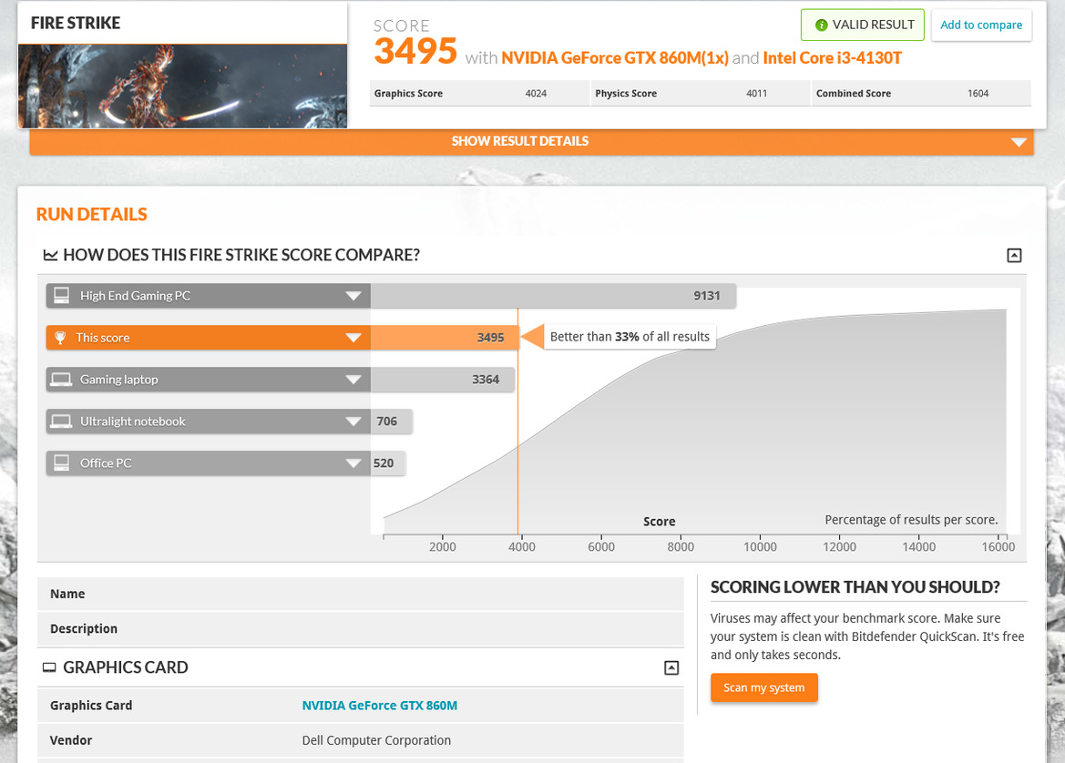Click the large 3495 score number

[x=415, y=51]
